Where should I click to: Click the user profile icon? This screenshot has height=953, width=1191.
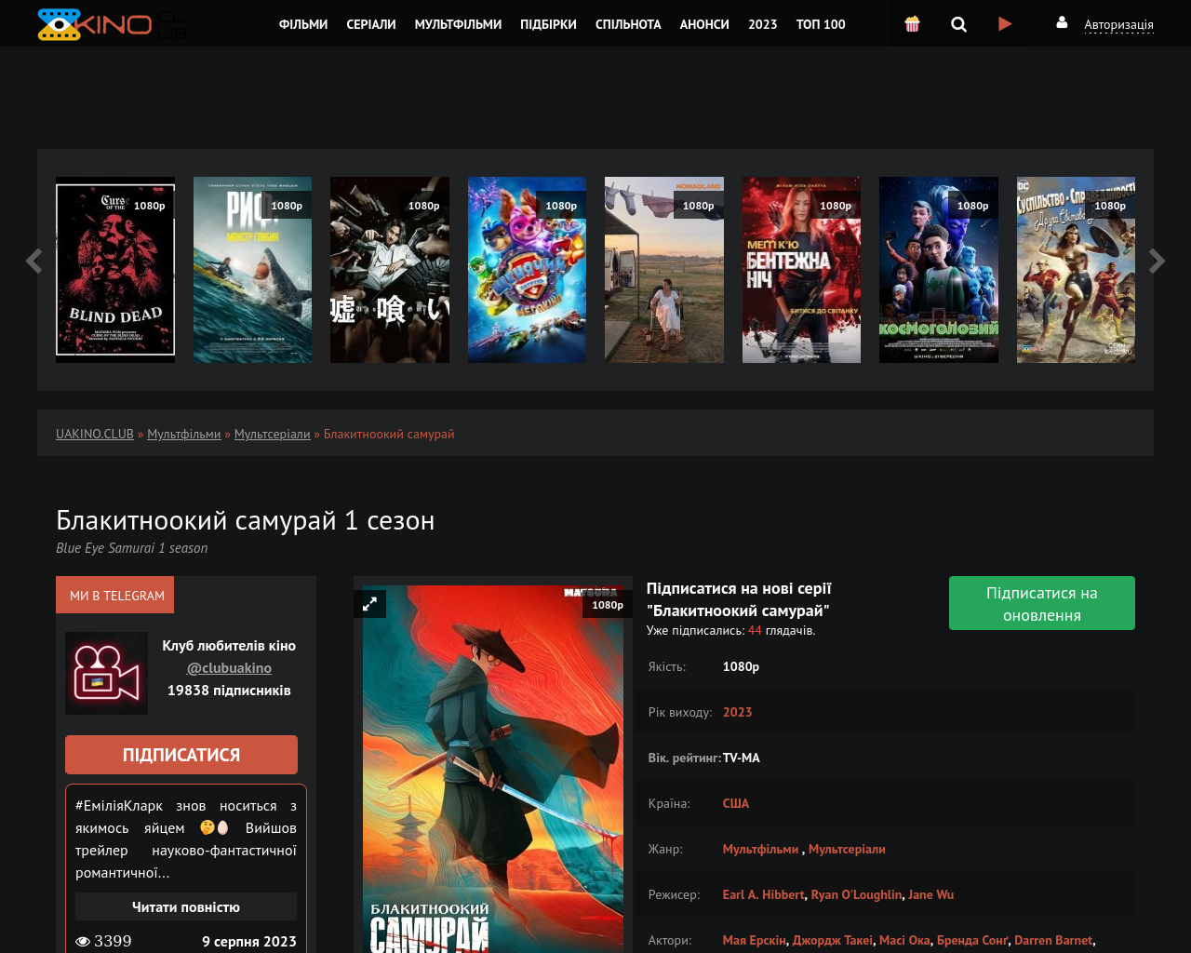[1062, 22]
